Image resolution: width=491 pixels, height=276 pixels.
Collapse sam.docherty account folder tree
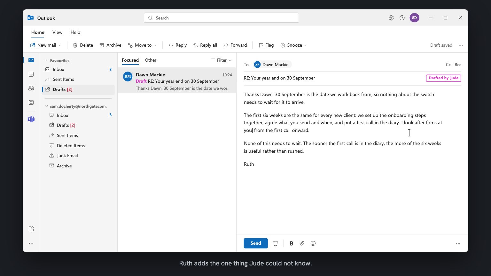(46, 106)
